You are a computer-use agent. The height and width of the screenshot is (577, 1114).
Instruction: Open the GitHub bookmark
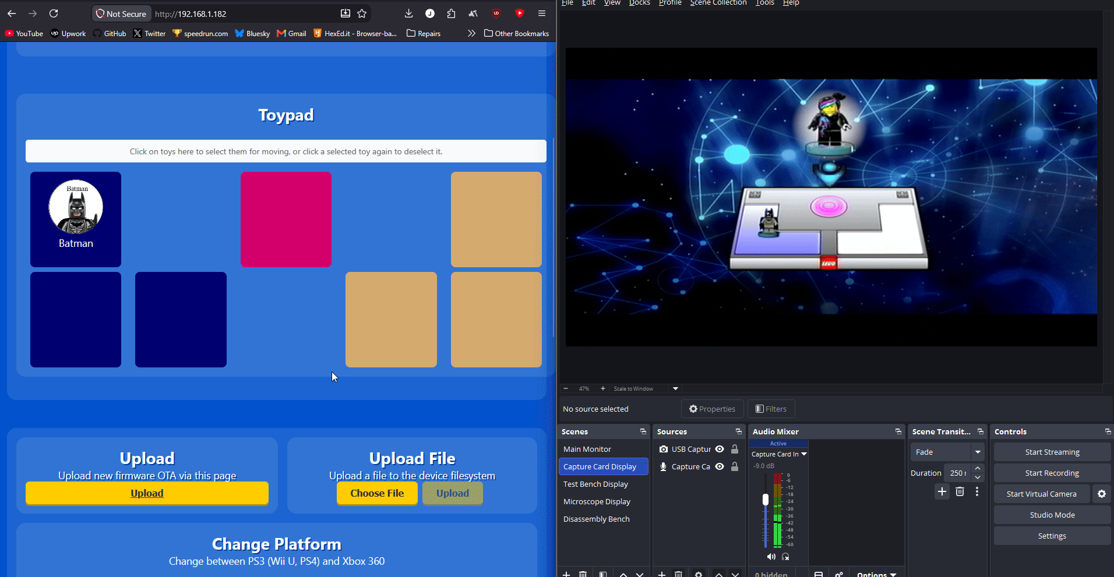[x=110, y=33]
